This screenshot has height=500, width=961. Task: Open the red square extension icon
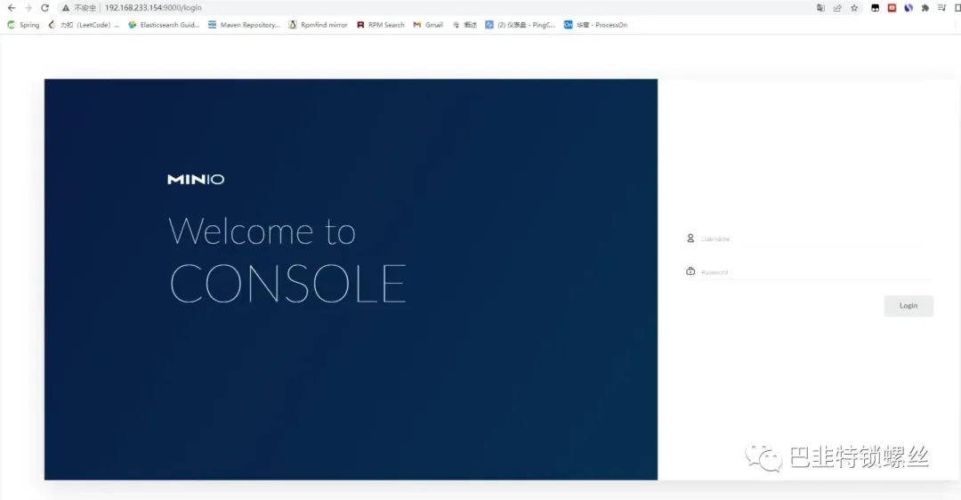(892, 8)
